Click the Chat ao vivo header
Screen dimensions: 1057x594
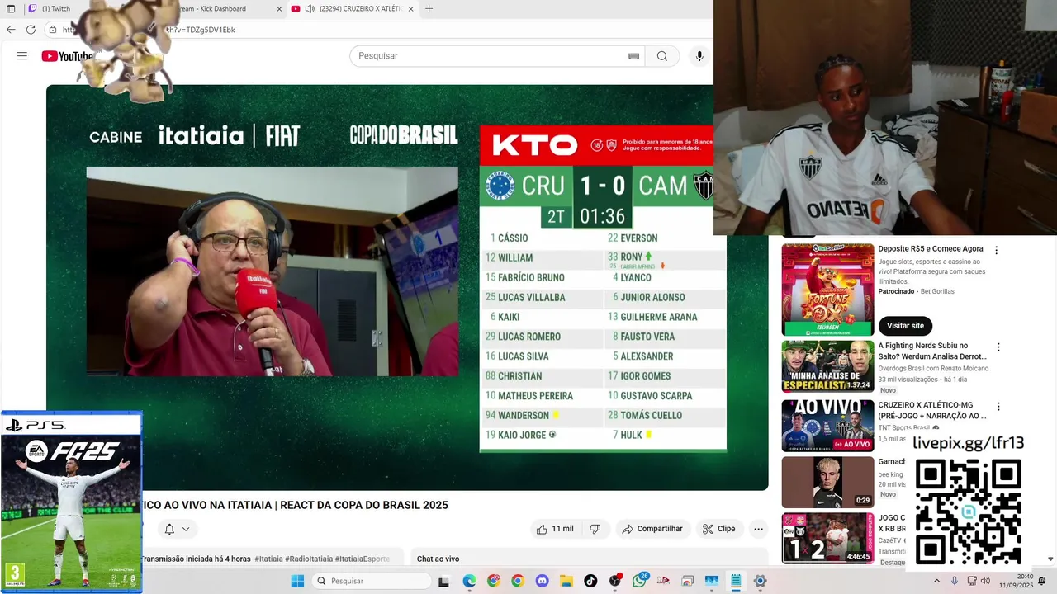click(x=438, y=559)
